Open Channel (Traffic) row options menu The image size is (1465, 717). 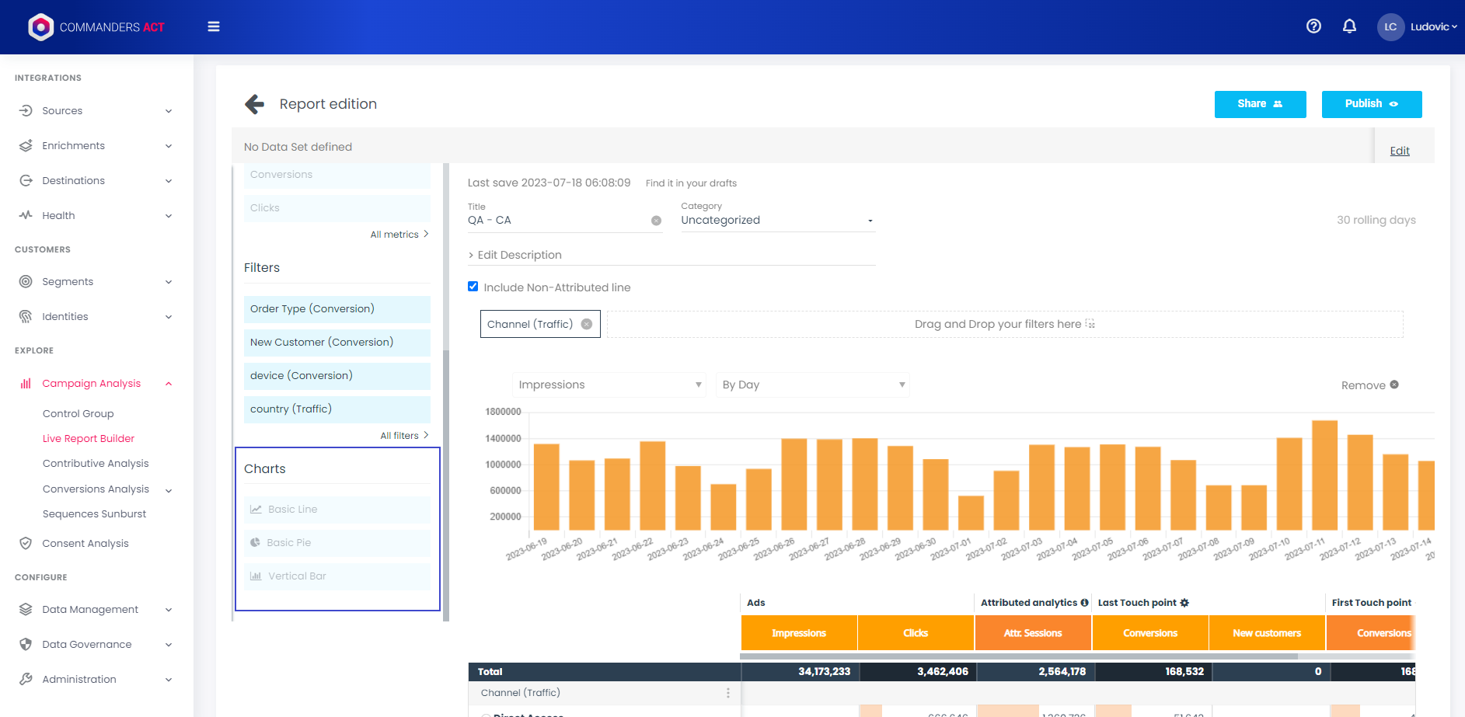tap(727, 693)
